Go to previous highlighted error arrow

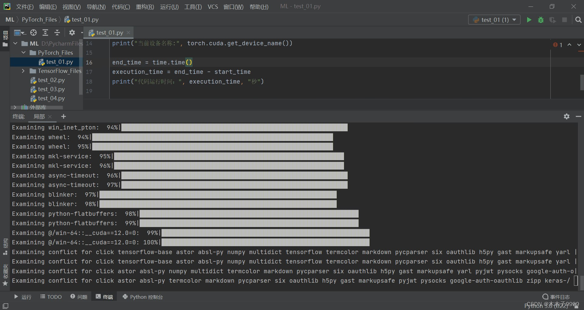pyautogui.click(x=569, y=45)
